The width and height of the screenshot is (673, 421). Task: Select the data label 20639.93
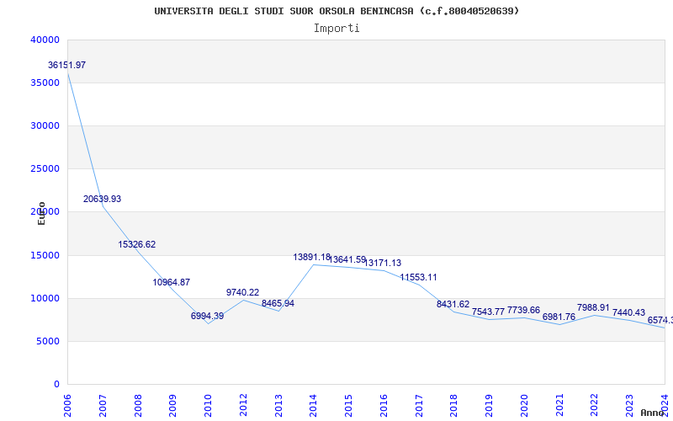102,200
